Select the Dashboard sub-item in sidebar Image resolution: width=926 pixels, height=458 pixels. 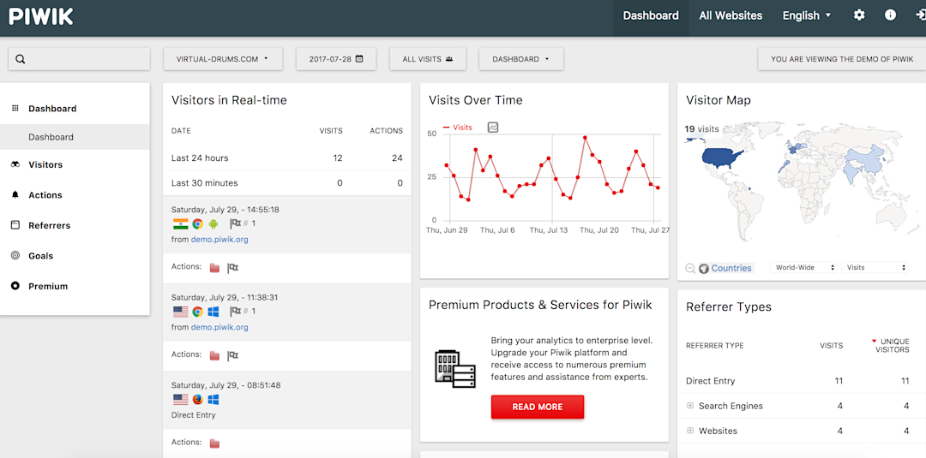75,137
